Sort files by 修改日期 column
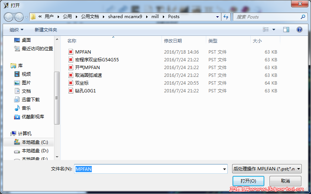The image size is (311, 194). (173, 41)
